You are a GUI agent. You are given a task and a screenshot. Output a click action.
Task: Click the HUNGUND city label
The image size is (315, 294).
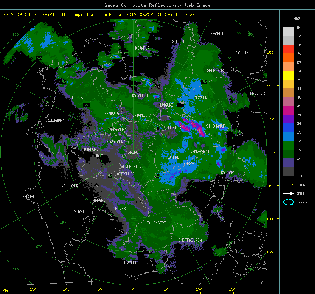click(166, 105)
